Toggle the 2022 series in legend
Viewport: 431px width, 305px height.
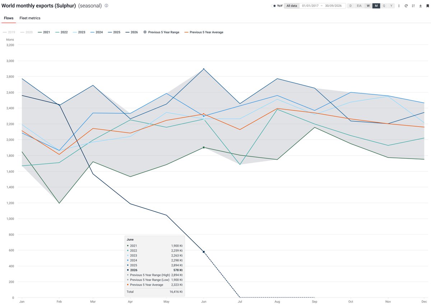pos(62,32)
